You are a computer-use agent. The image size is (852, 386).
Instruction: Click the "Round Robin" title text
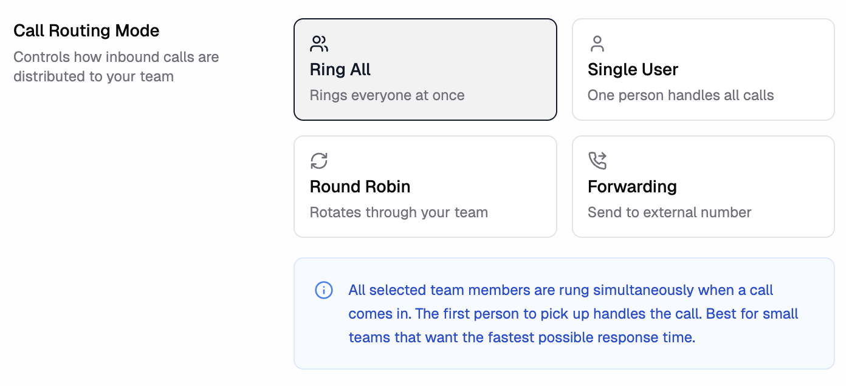coord(360,186)
